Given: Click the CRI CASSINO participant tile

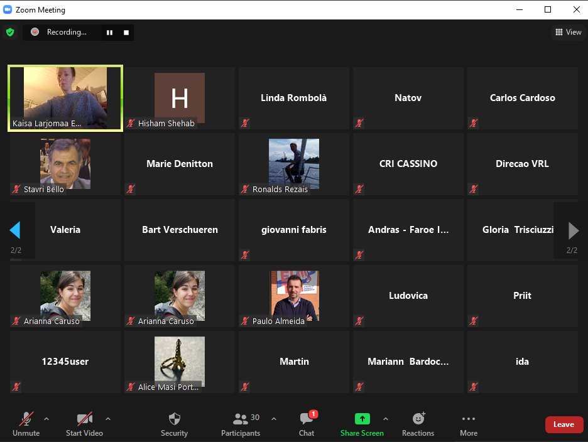Looking at the screenshot, I should coord(408,164).
